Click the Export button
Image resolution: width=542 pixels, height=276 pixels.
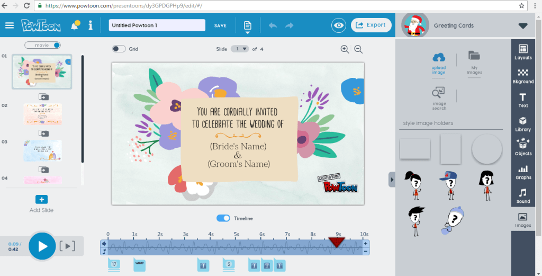tap(371, 25)
